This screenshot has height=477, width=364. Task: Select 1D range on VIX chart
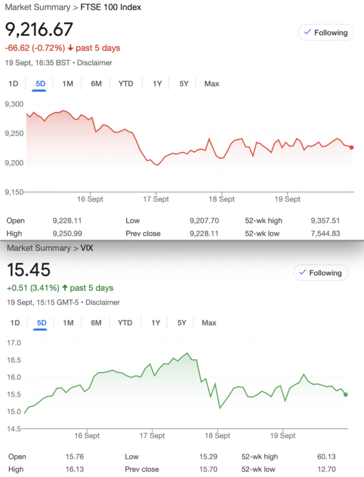[15, 323]
